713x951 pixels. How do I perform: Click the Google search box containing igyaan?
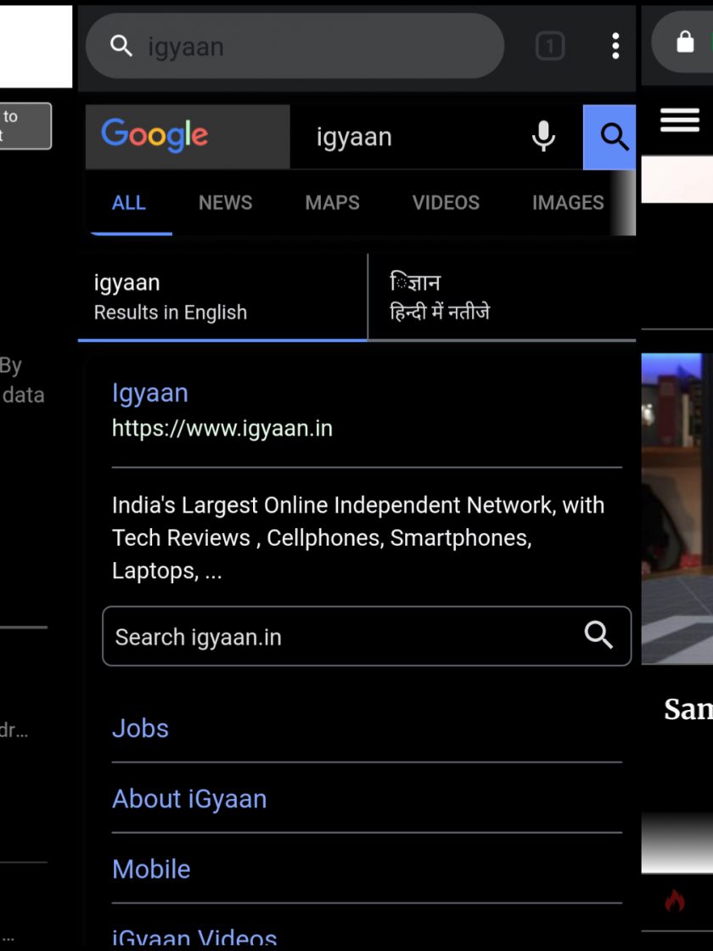coord(407,137)
